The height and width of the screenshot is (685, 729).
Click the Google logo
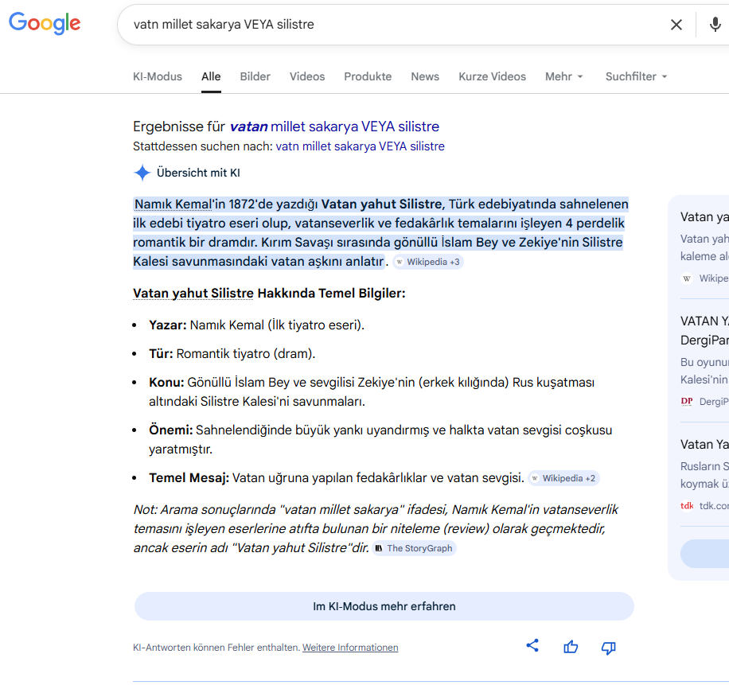tap(45, 23)
